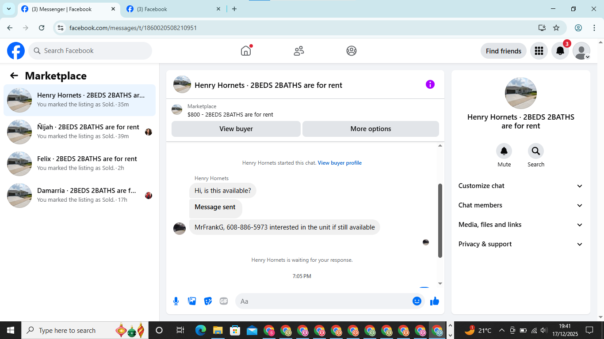Click the chat messages vertical scrollbar

tap(440, 221)
